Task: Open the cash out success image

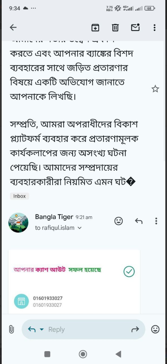Action: pyautogui.click(x=74, y=281)
